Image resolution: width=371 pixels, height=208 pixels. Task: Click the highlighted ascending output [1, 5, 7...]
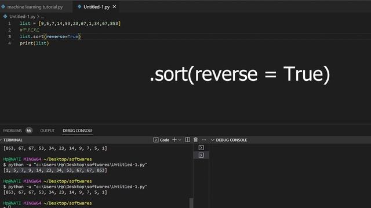click(x=55, y=170)
